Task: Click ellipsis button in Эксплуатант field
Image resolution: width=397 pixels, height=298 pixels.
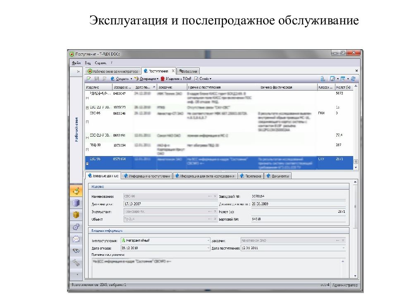Action: pos(210,211)
